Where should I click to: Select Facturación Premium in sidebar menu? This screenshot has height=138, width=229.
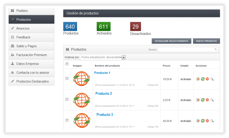pos(31,55)
